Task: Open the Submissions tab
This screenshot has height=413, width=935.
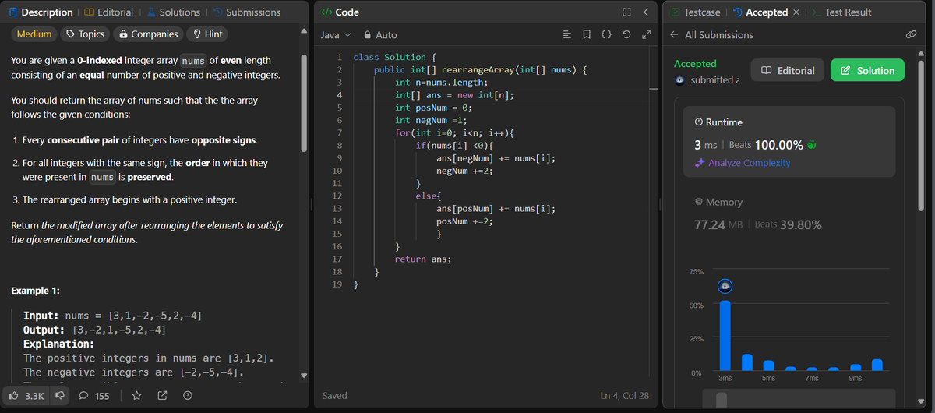Action: click(x=246, y=12)
